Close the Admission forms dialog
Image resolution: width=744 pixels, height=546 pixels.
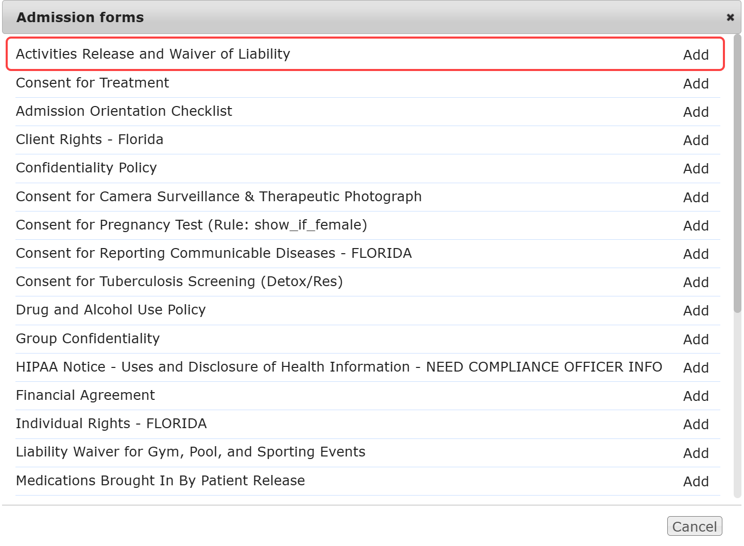[x=730, y=17]
